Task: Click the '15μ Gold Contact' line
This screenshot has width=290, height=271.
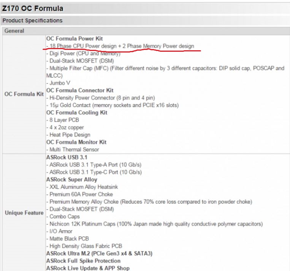Action: 113,105
